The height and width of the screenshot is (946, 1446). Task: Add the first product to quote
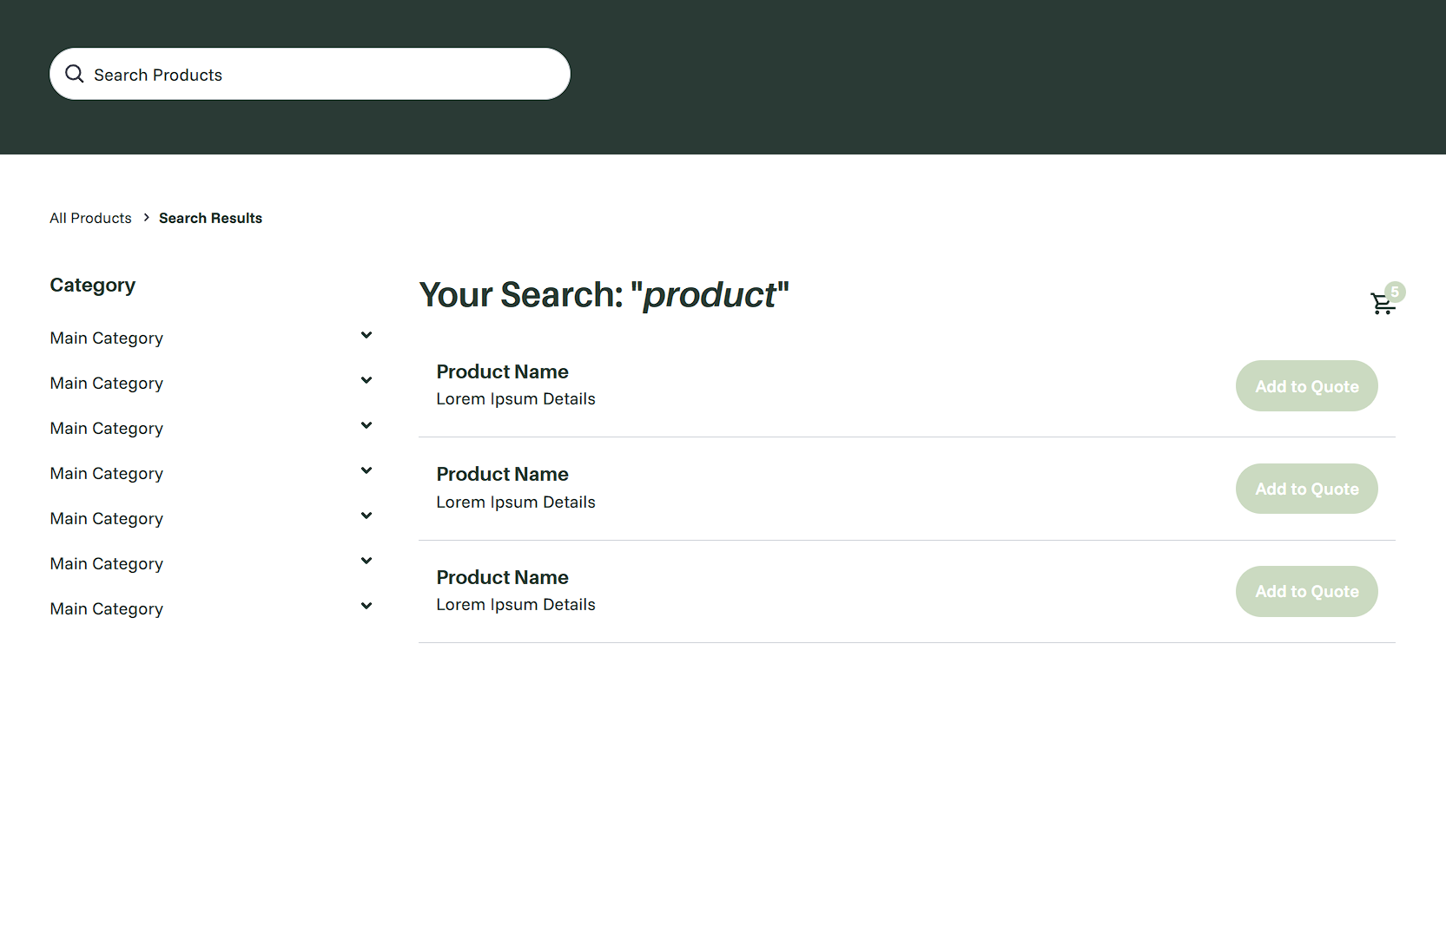coord(1306,385)
